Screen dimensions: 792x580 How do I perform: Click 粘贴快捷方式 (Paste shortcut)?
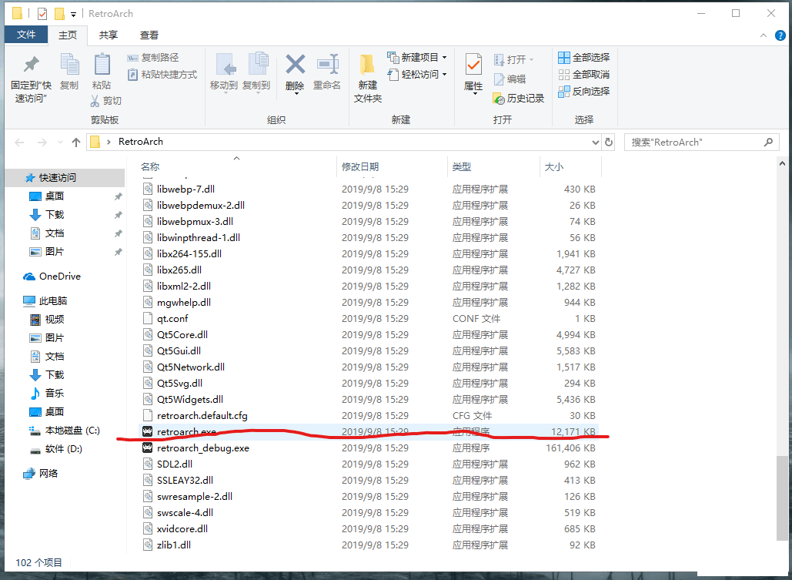[162, 75]
